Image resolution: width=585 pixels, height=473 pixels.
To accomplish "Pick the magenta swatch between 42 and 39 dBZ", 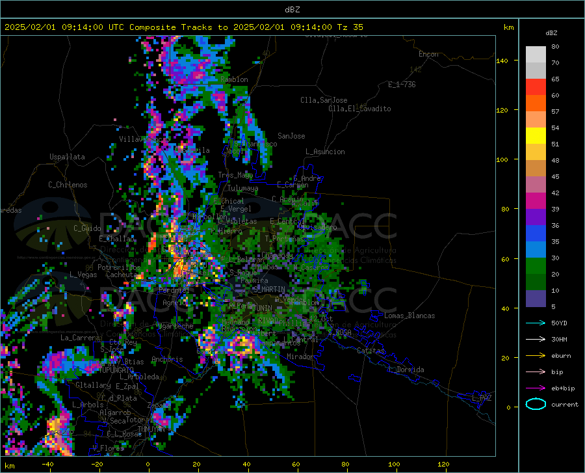I will click(x=536, y=201).
